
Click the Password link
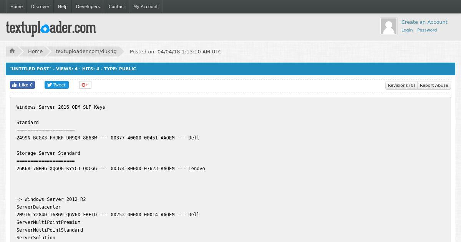[x=427, y=30]
